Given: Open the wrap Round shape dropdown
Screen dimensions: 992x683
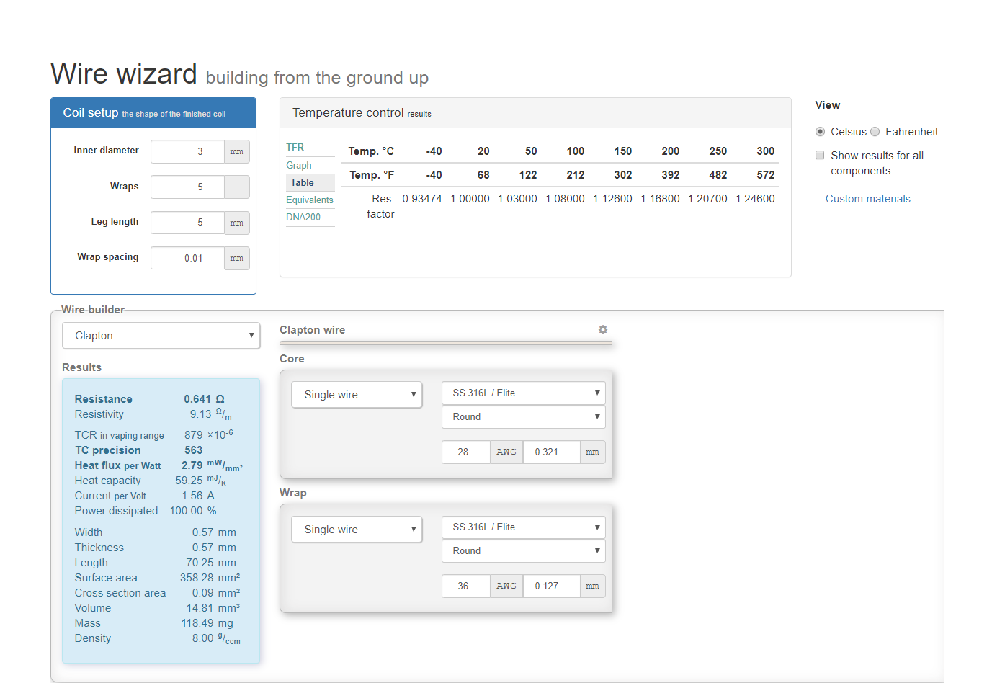Looking at the screenshot, I should point(523,550).
